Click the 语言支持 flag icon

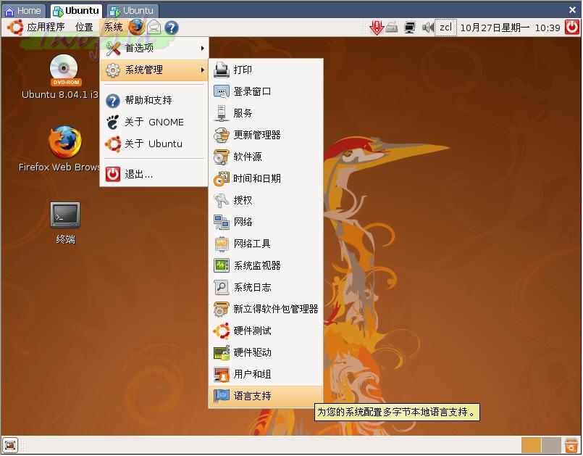[x=222, y=396]
